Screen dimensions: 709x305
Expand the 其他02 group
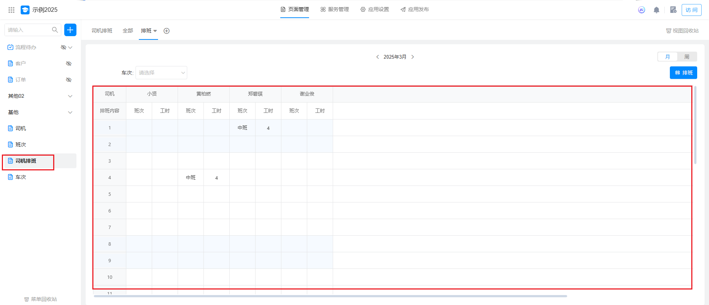(70, 96)
